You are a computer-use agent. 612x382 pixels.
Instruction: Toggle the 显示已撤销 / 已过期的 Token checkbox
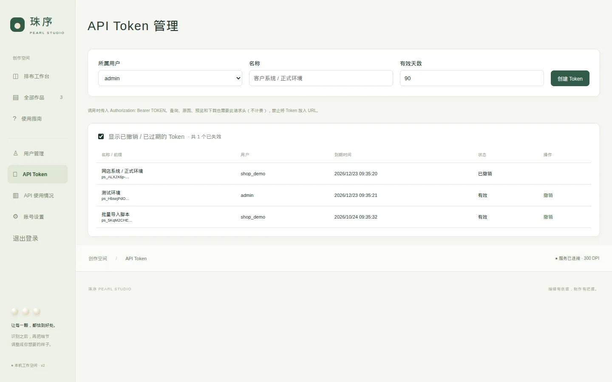click(x=101, y=137)
